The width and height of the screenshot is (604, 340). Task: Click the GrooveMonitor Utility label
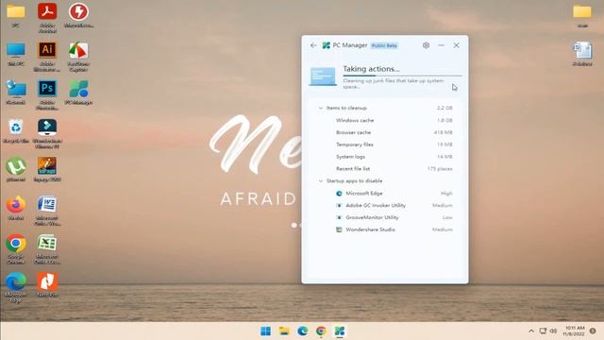click(x=372, y=217)
